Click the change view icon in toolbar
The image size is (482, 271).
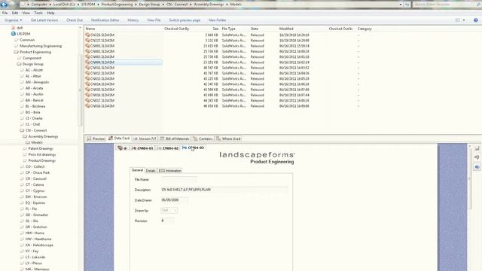coord(457,20)
